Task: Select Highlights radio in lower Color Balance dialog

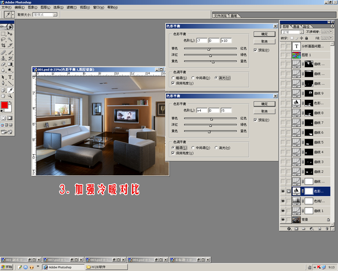Action: 216,148
